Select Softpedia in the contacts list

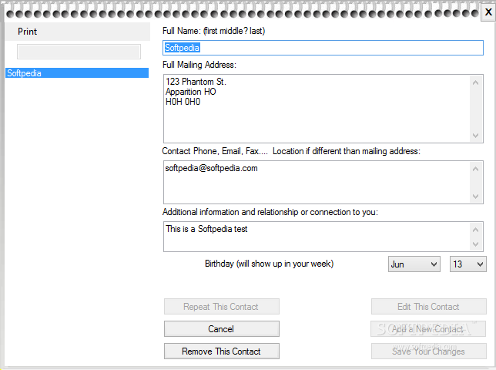point(77,73)
